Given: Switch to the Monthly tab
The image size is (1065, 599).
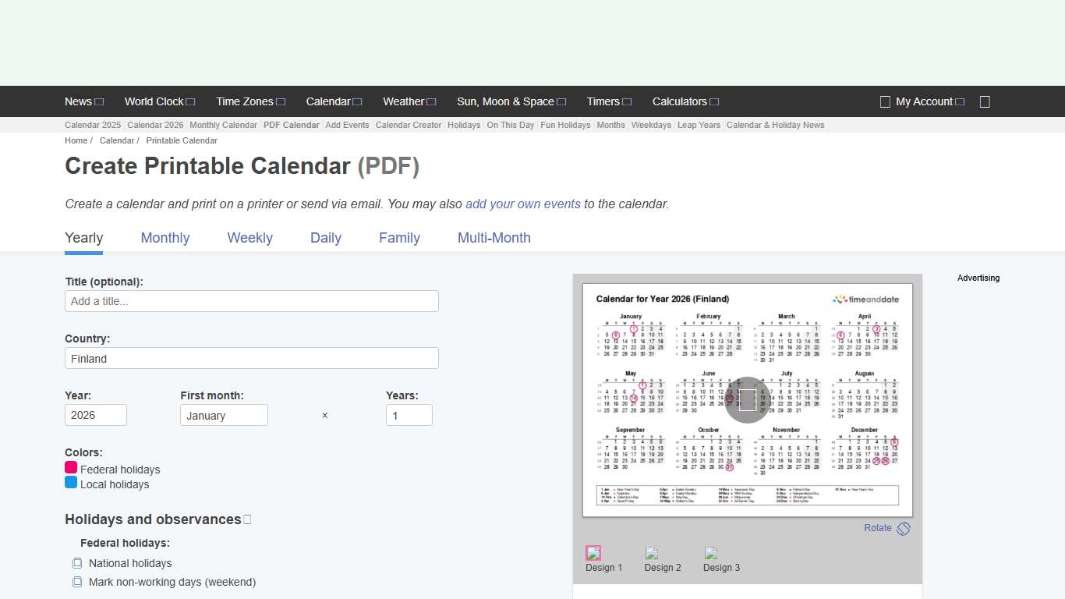Looking at the screenshot, I should (x=165, y=238).
